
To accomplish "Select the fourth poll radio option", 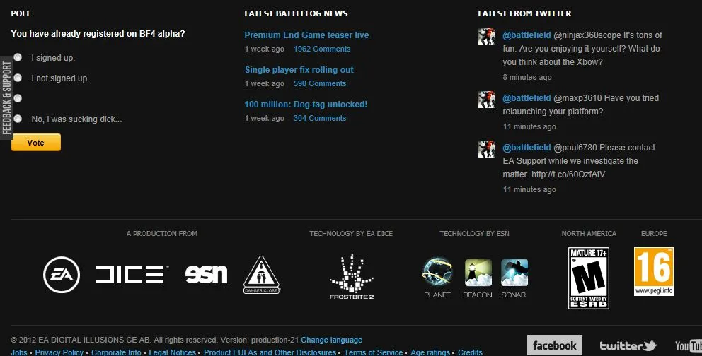I will (x=18, y=119).
